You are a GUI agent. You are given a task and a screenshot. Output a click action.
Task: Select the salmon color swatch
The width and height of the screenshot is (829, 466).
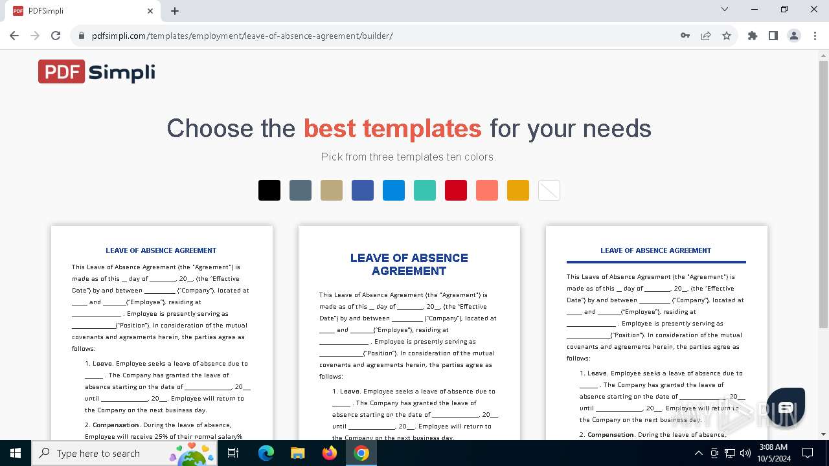pyautogui.click(x=487, y=190)
